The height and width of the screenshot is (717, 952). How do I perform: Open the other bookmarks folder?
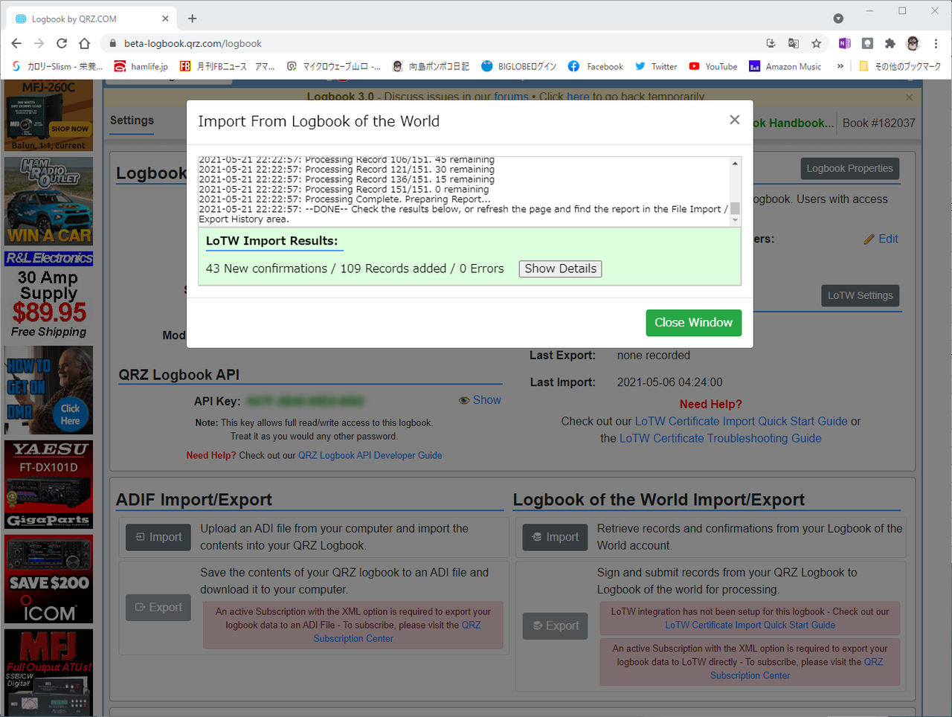coord(900,66)
